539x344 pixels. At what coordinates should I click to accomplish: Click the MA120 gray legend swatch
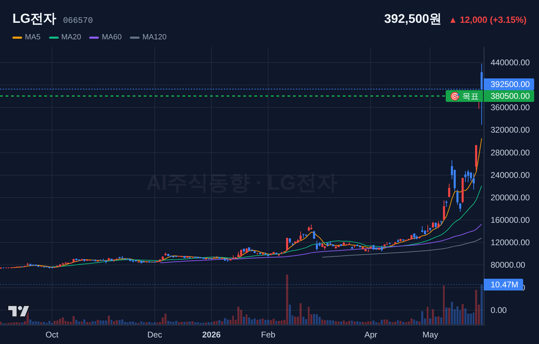coord(135,37)
